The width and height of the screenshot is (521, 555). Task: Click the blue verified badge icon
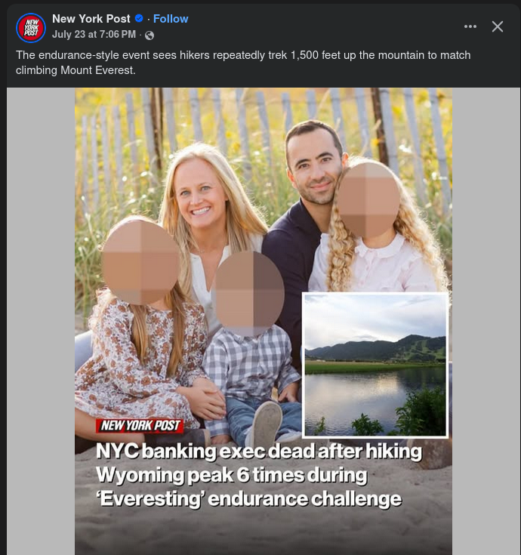[x=139, y=18]
